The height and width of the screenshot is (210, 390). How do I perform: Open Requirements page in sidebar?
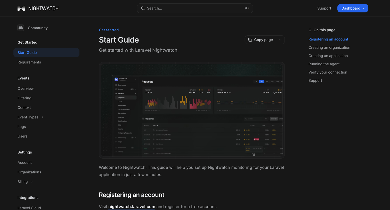click(29, 62)
